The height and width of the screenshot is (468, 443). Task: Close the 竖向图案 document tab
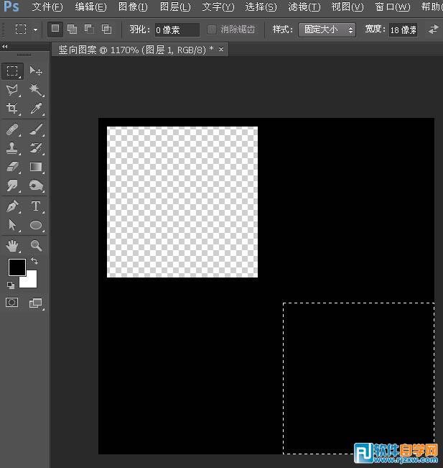(x=221, y=49)
